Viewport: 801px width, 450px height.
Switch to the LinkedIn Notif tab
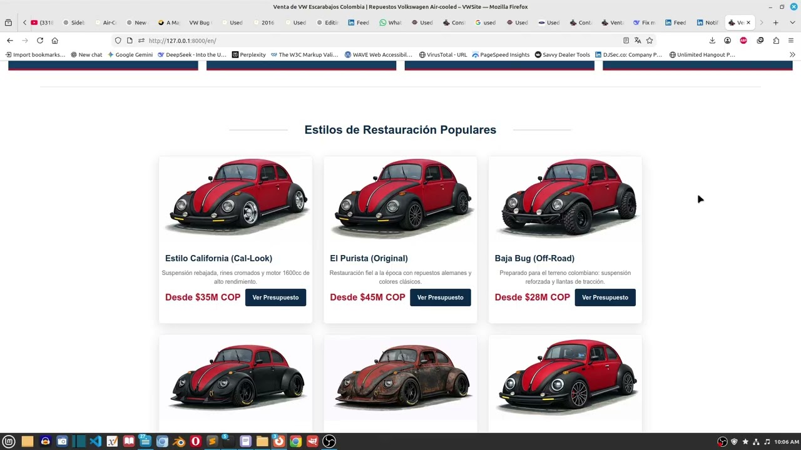[x=708, y=22]
